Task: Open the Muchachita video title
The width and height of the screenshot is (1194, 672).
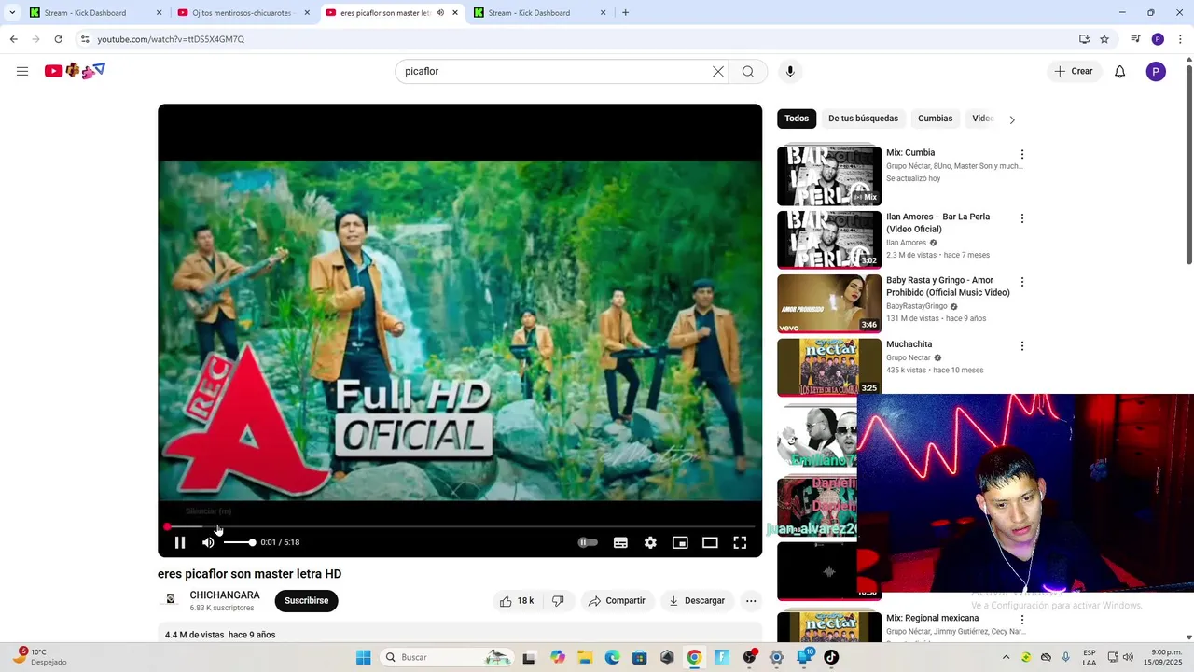Action: pos(909,344)
